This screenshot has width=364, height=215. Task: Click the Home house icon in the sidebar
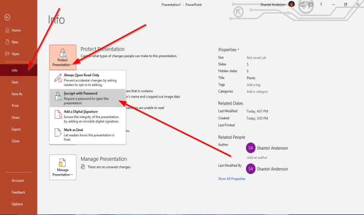(7, 30)
